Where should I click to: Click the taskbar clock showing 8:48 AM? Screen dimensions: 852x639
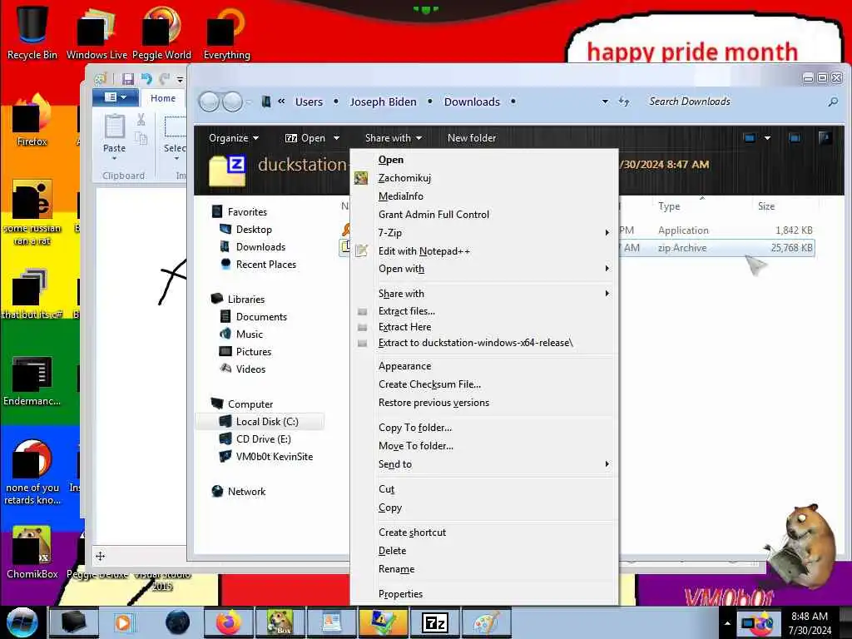(x=809, y=623)
